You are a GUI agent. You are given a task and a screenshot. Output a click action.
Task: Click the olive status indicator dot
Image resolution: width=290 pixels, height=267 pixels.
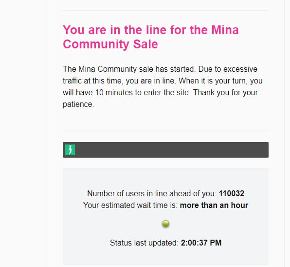click(x=165, y=224)
